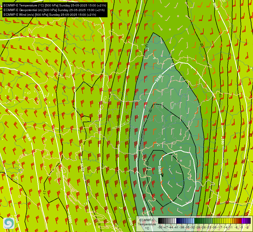The image size is (253, 232).
Task: Click the -32 tick label in the legend
Action: coord(193,228)
